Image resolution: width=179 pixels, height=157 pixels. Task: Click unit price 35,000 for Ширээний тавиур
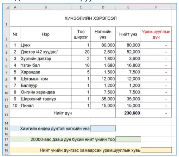(x=103, y=99)
